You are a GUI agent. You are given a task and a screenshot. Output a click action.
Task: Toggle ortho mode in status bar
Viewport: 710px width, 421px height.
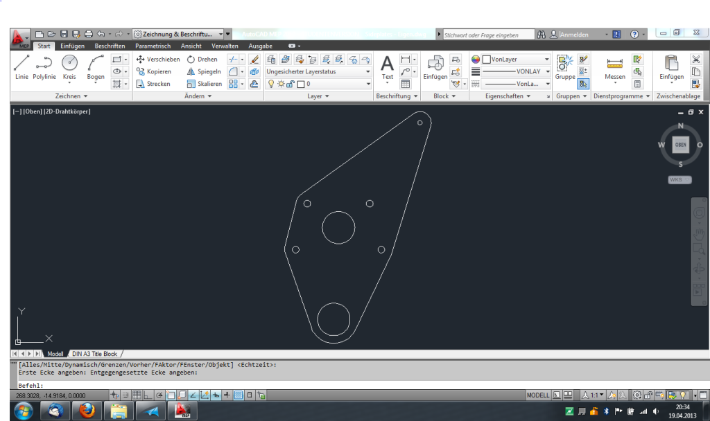point(148,395)
